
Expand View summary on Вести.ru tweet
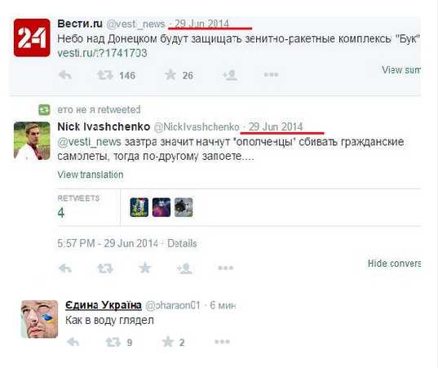tap(400, 70)
